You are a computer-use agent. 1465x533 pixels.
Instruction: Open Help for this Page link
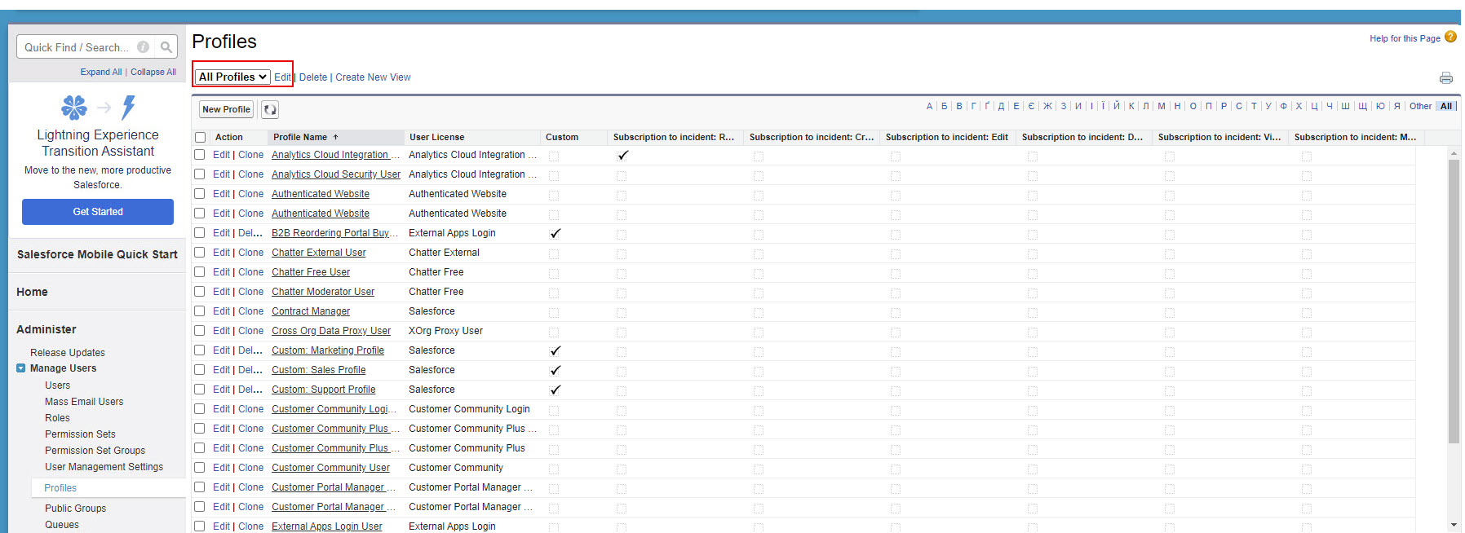tap(1405, 38)
